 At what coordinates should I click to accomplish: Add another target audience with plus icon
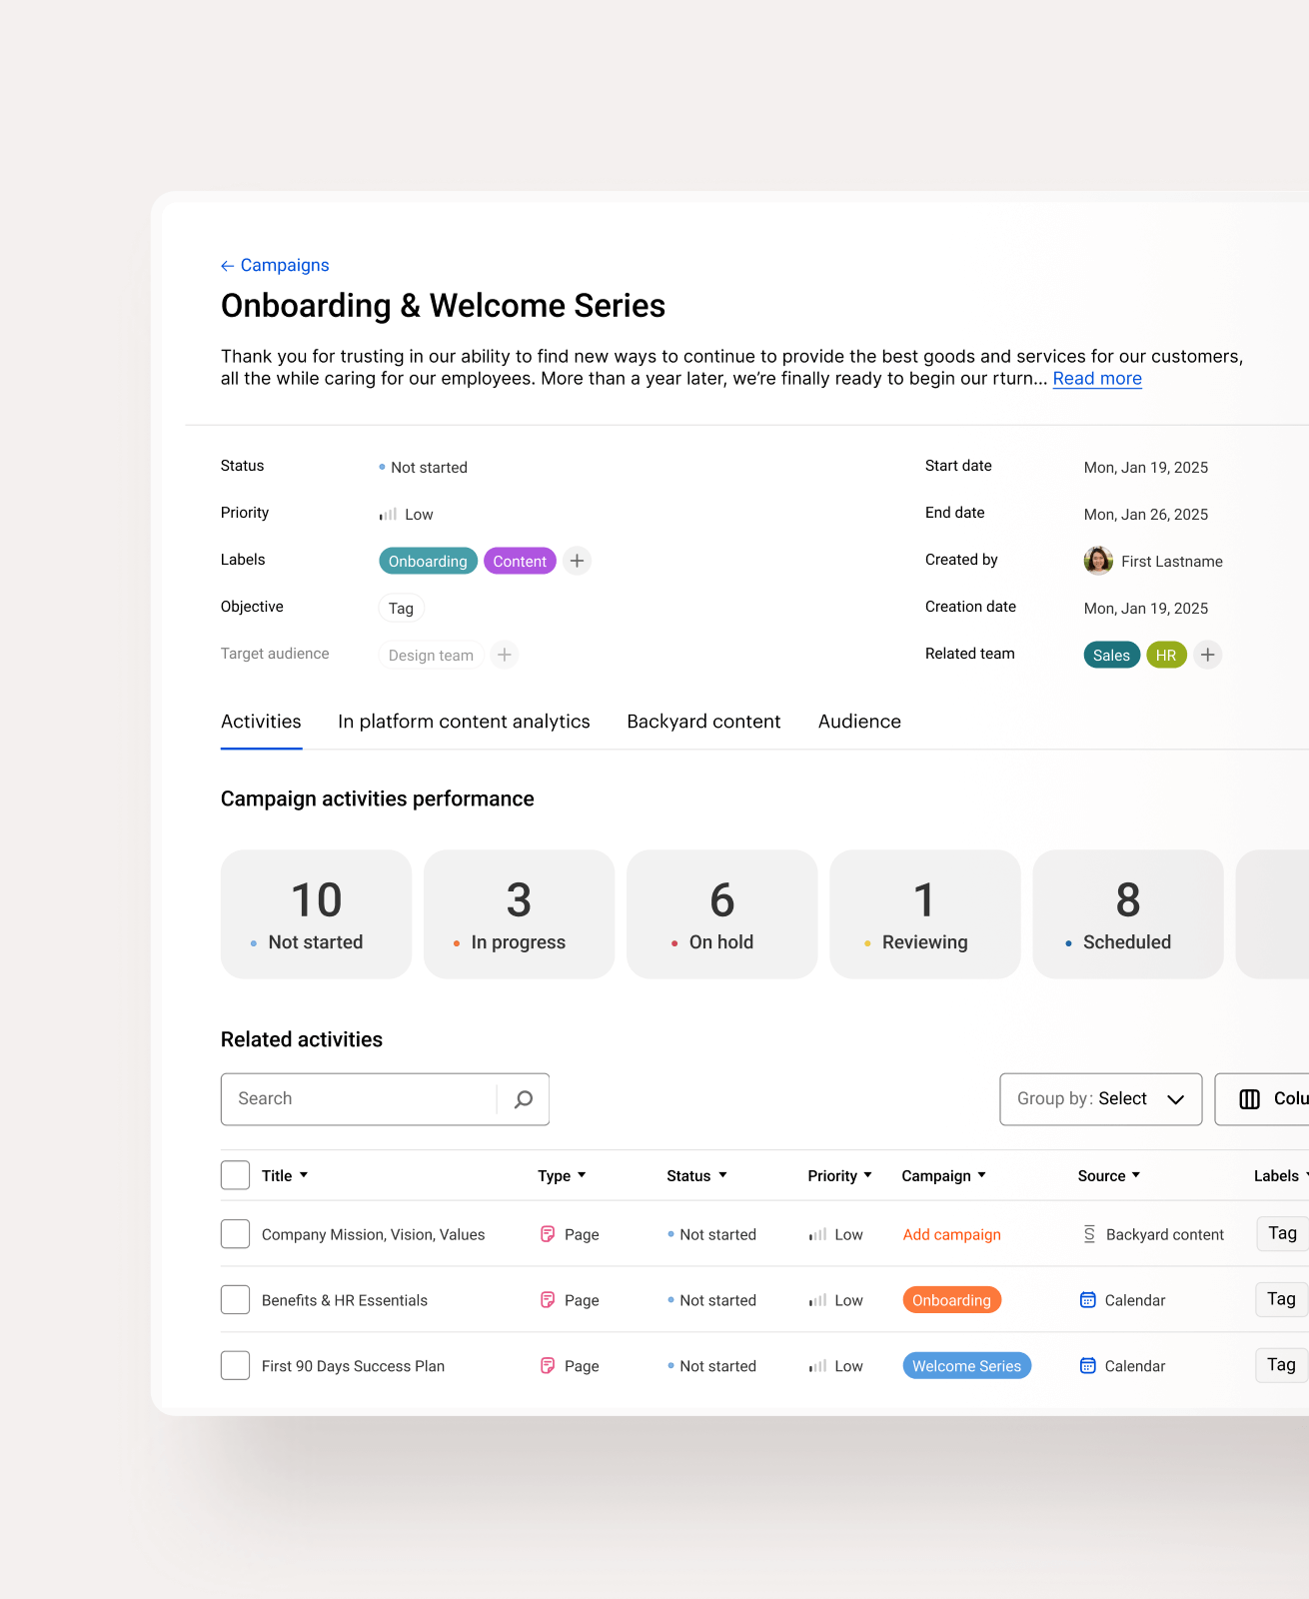click(x=505, y=655)
